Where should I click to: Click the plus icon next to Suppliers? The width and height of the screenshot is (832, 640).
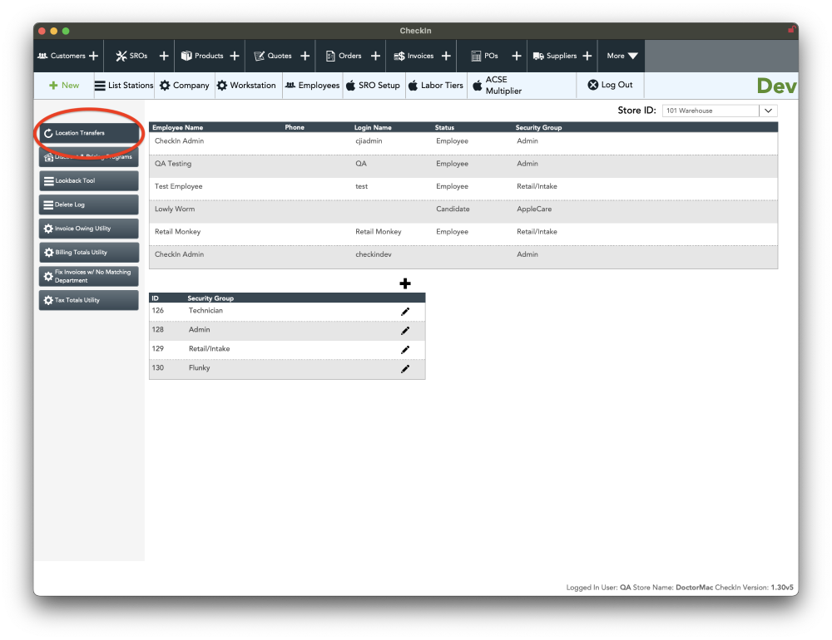point(587,56)
